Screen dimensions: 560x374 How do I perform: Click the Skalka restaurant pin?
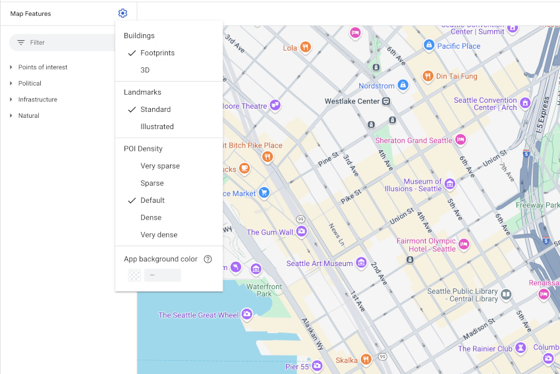tap(366, 359)
